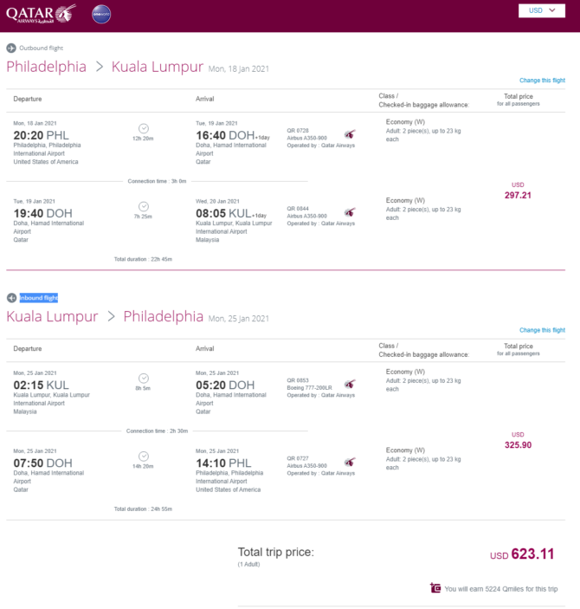Click Change this flight for outbound
580x609 pixels.
click(542, 81)
